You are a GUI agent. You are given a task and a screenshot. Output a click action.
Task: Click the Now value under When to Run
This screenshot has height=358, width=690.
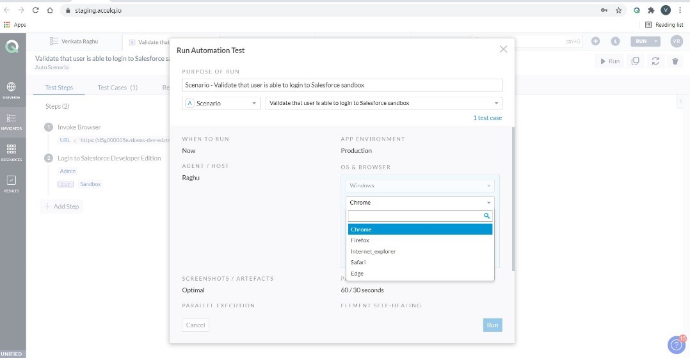[x=188, y=150]
